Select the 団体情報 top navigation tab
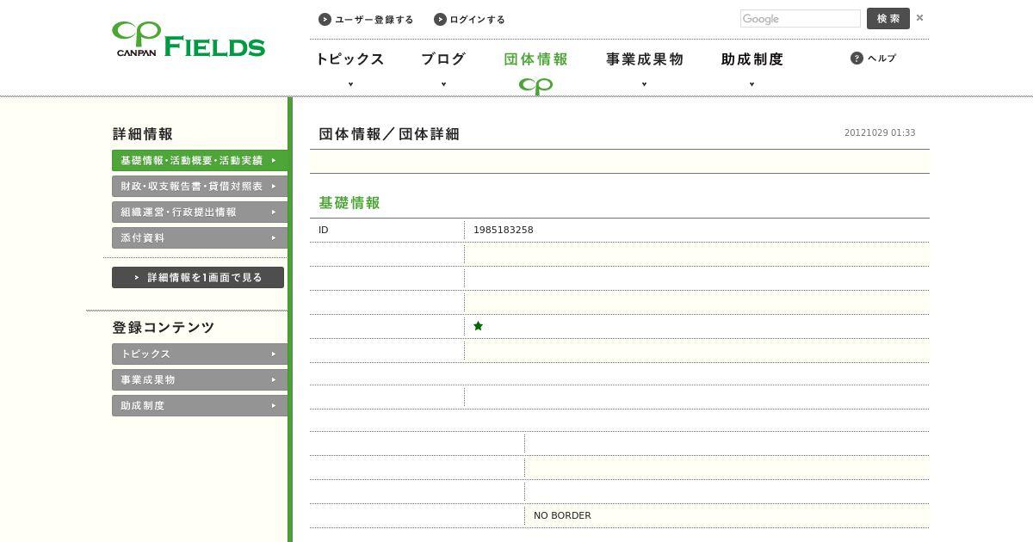Screen dimensions: 1033x542 [x=535, y=59]
